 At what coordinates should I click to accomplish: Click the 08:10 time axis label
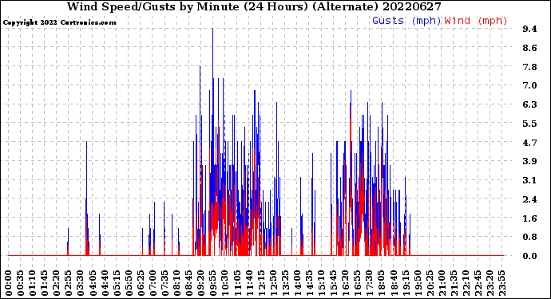(x=176, y=283)
